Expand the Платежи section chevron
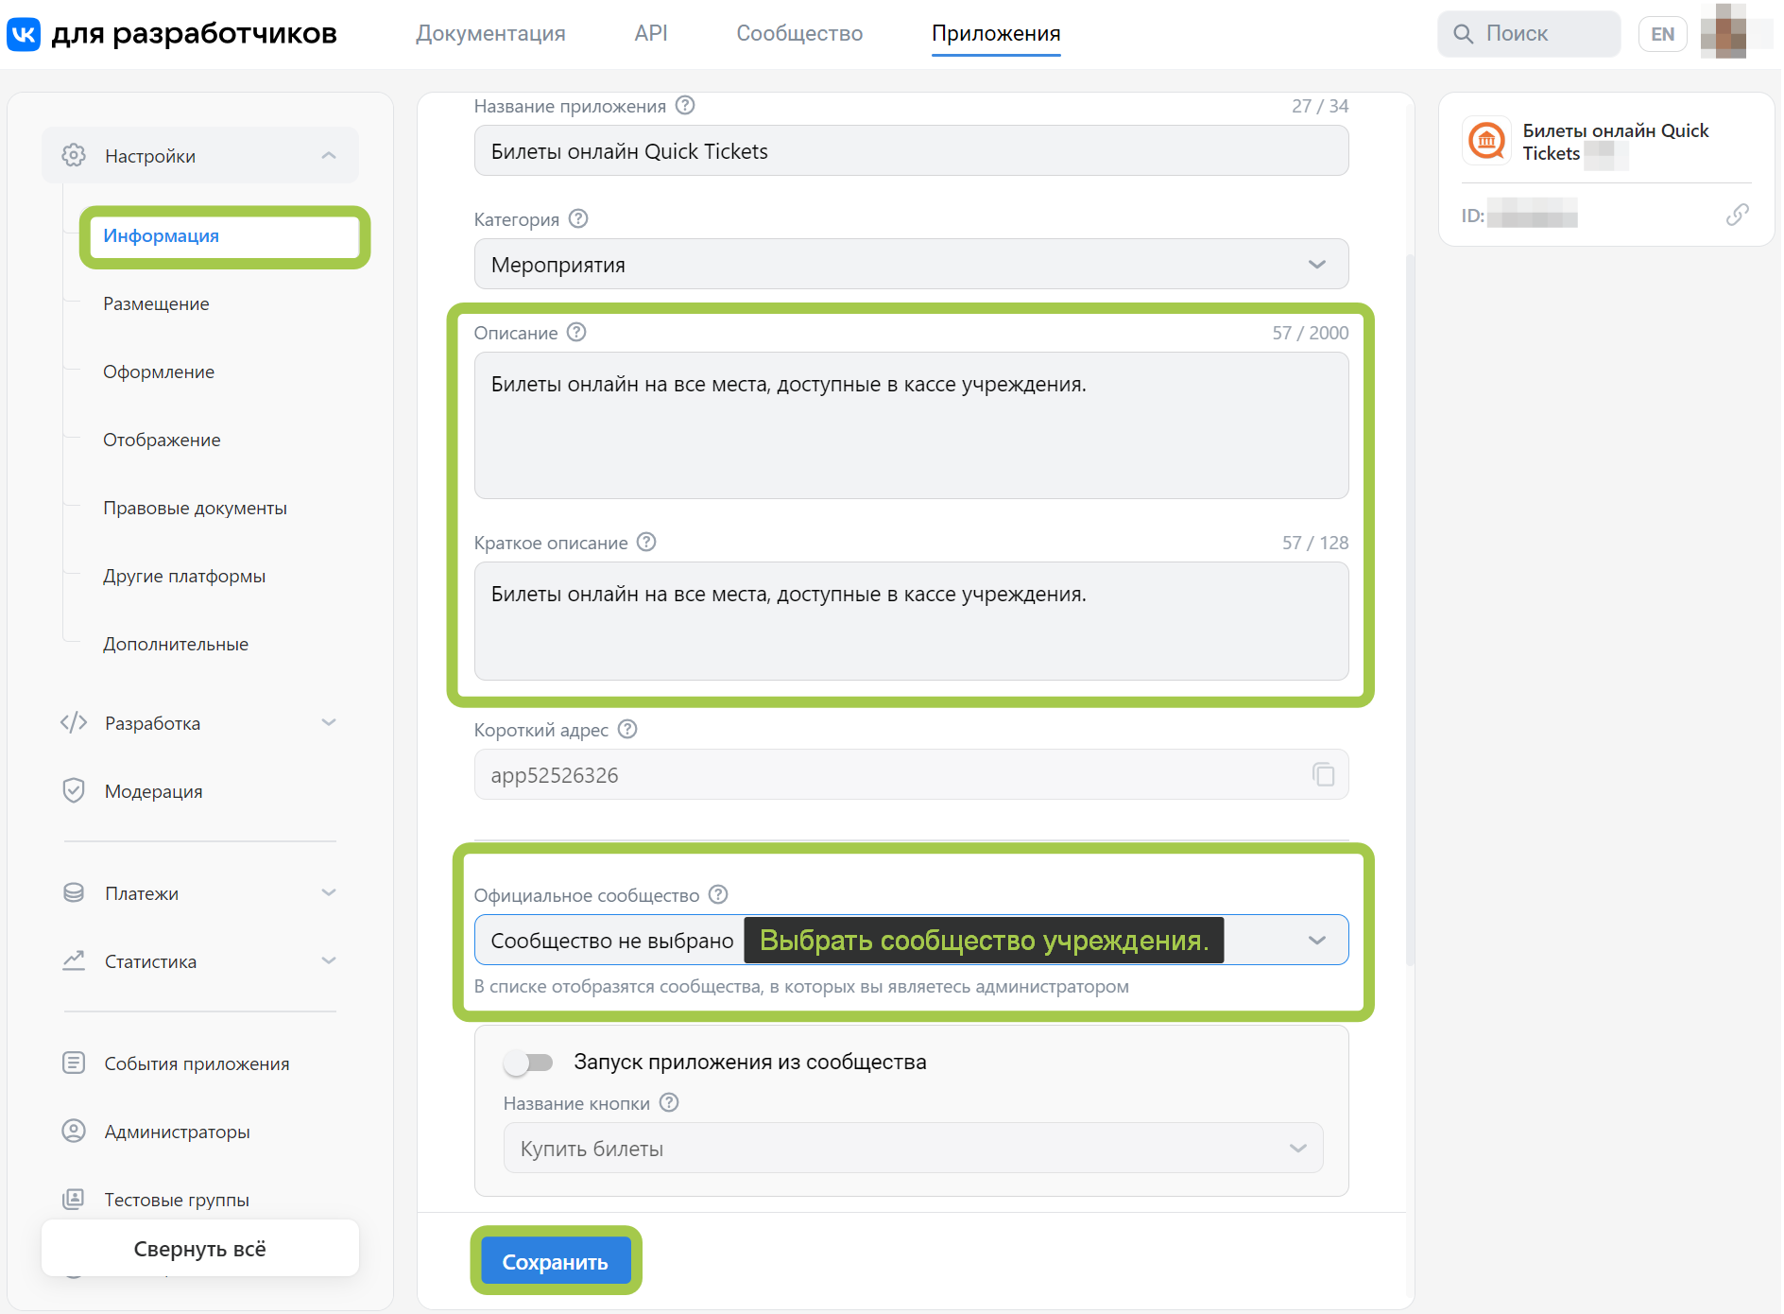The width and height of the screenshot is (1784, 1314). coord(329,892)
